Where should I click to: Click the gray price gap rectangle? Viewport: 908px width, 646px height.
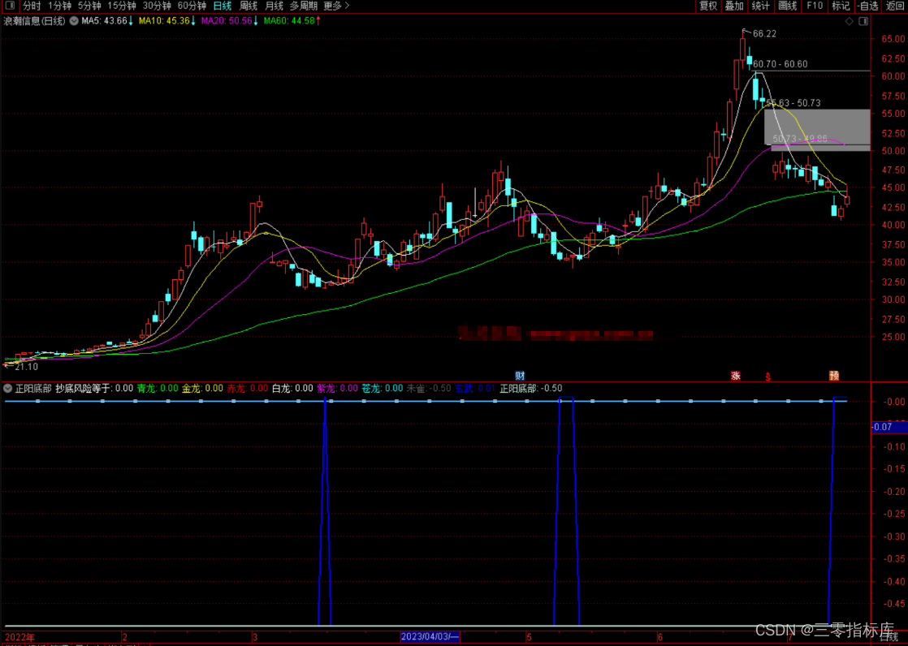(x=817, y=127)
